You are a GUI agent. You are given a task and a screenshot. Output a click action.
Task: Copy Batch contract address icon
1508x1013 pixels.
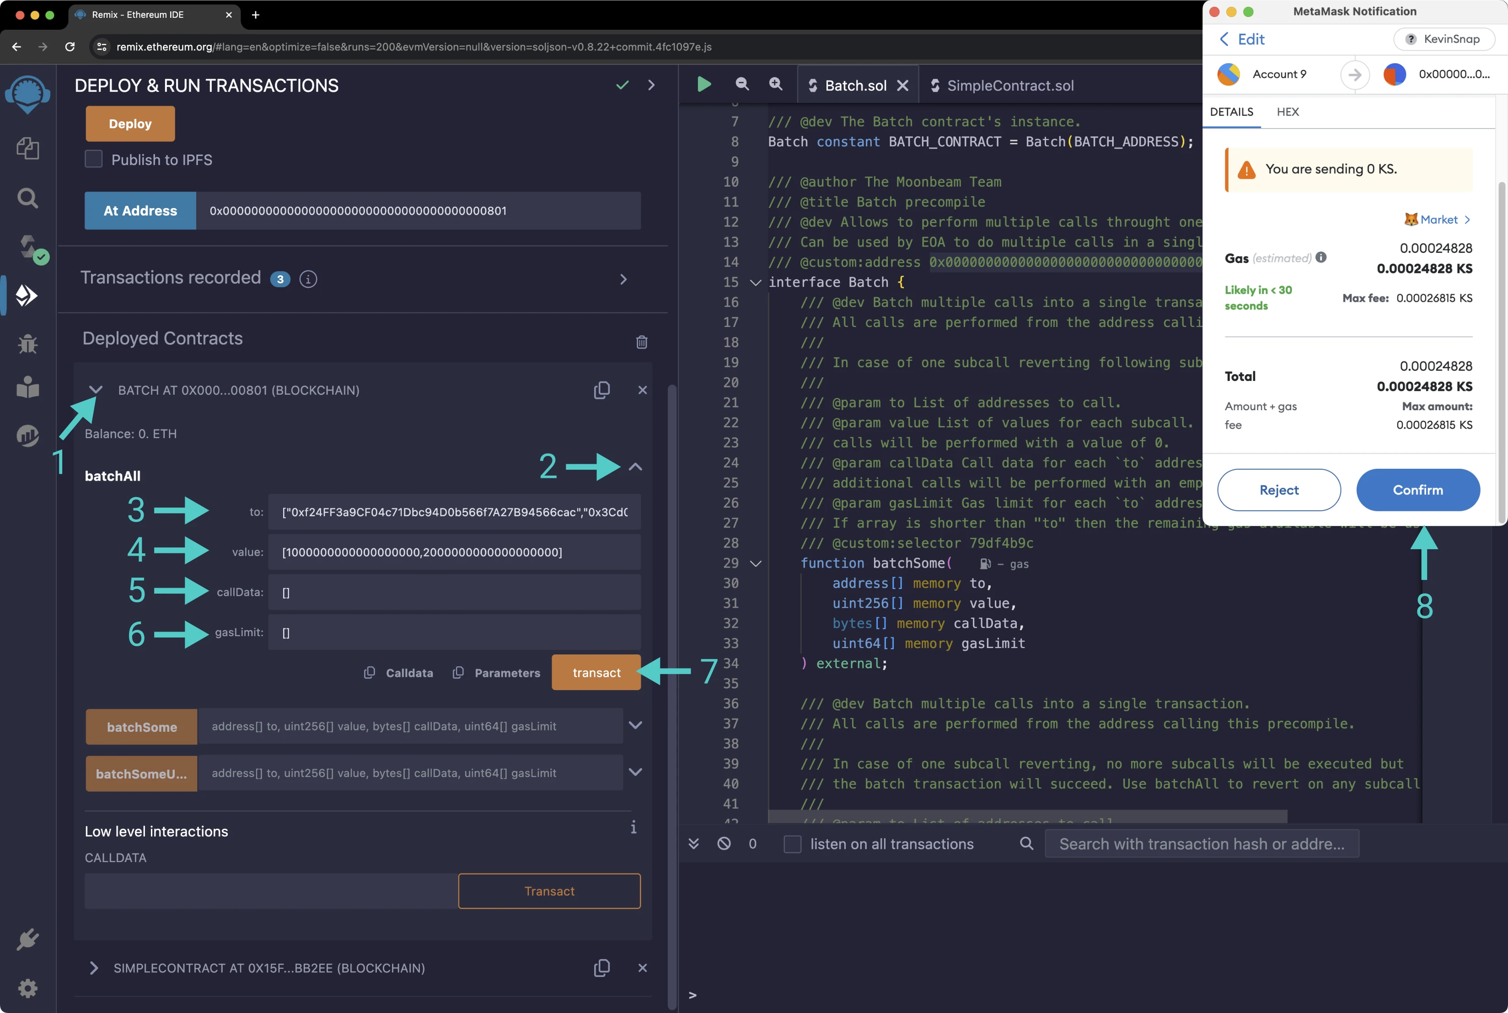point(601,390)
